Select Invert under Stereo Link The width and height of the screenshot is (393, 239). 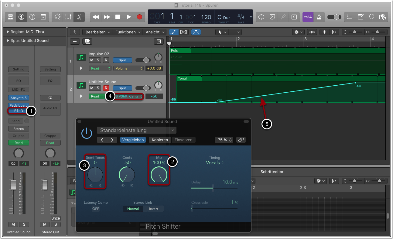click(x=153, y=209)
